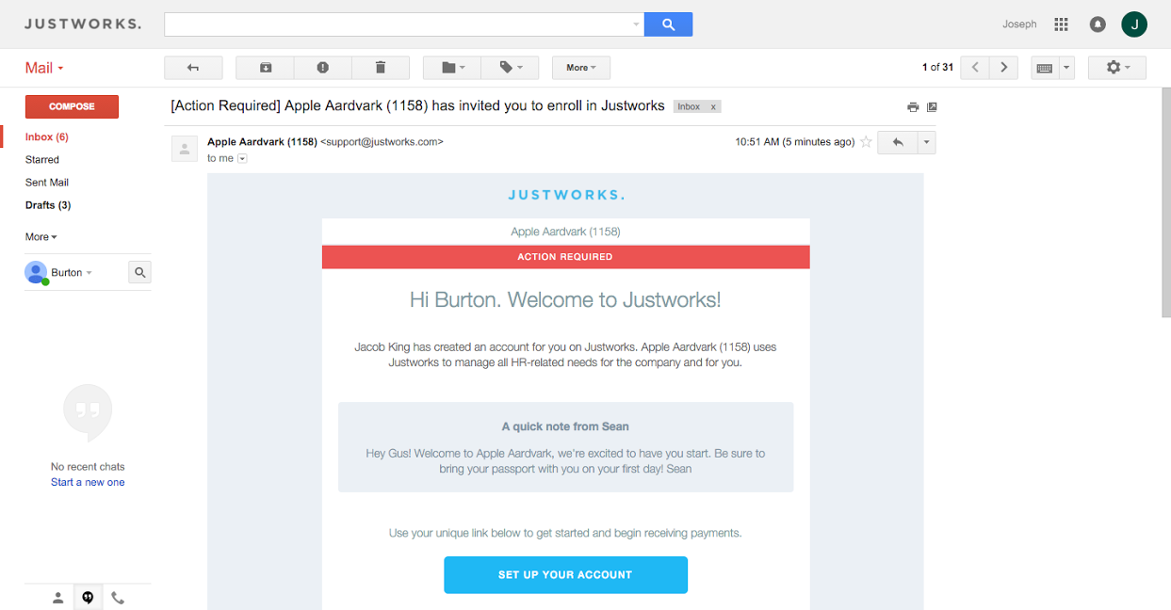This screenshot has height=610, width=1171.
Task: Remove the Inbox label with the x
Action: click(713, 106)
